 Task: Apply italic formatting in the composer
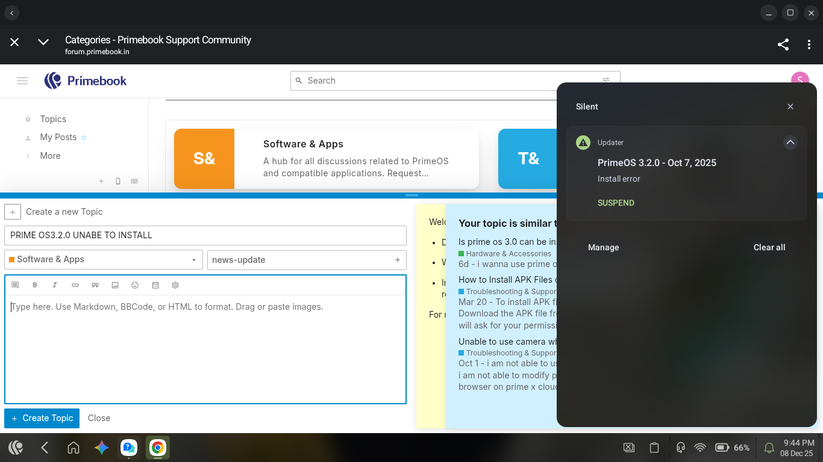[x=55, y=285]
